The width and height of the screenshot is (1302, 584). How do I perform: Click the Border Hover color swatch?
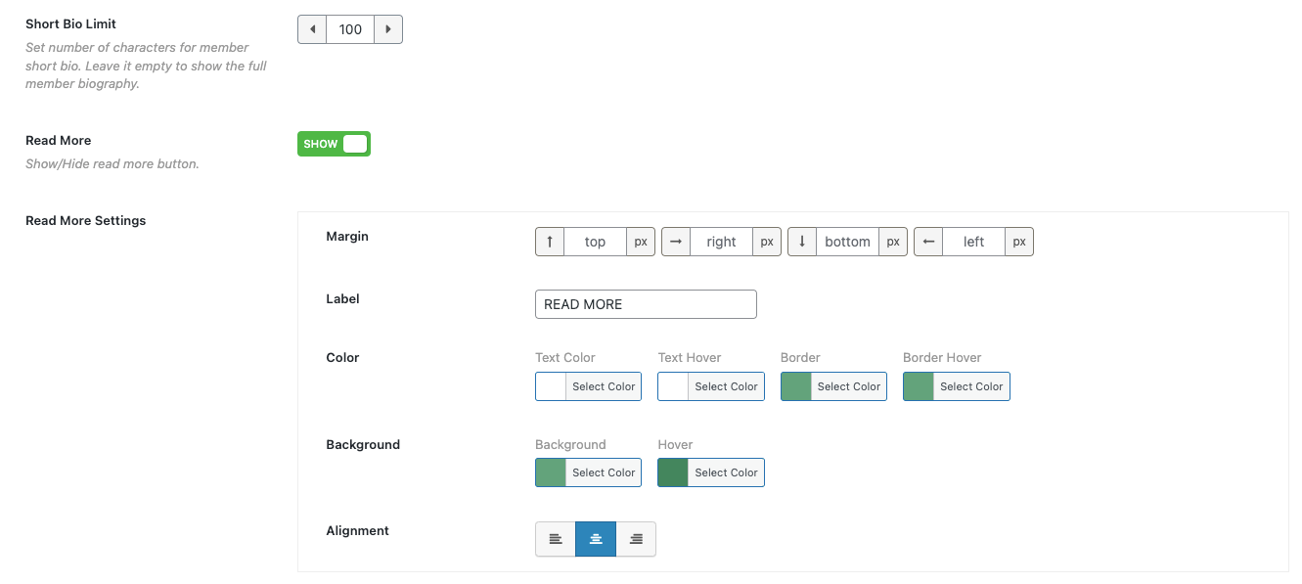[x=919, y=386]
